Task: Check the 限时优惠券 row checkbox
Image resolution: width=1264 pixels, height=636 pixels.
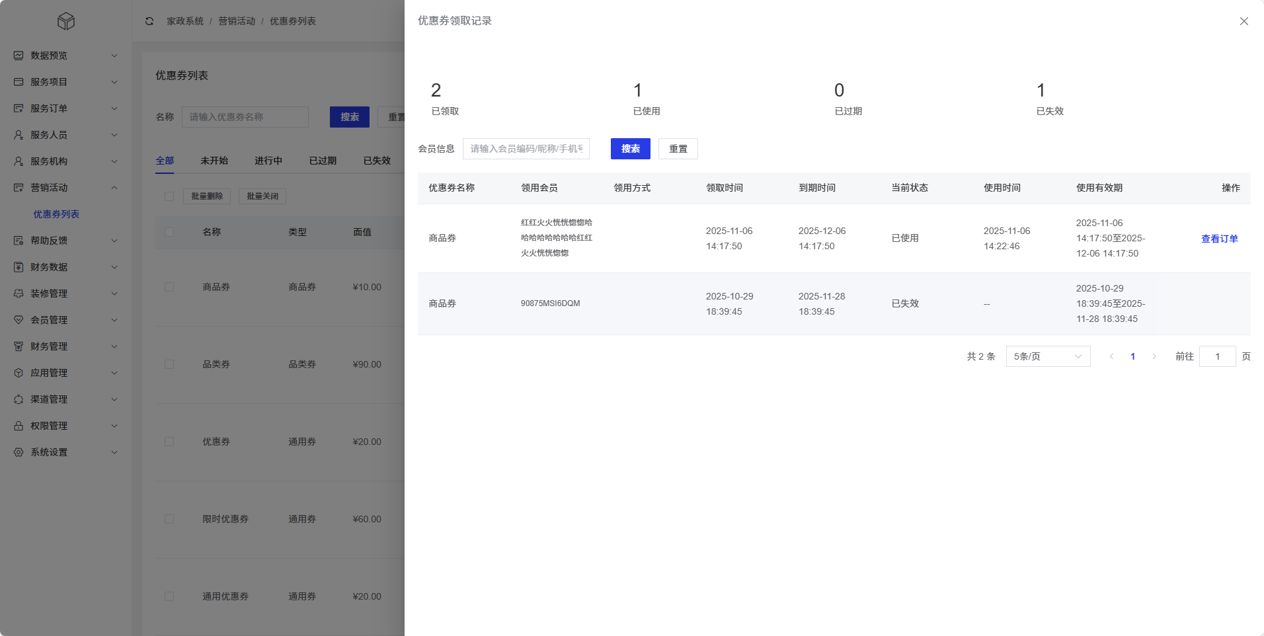Action: point(169,519)
